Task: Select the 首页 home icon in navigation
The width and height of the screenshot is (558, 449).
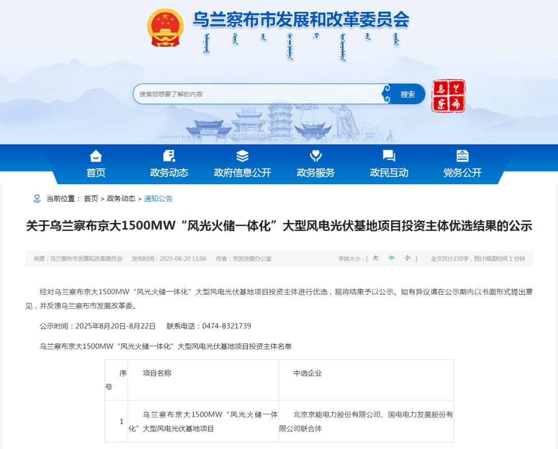Action: pos(95,155)
